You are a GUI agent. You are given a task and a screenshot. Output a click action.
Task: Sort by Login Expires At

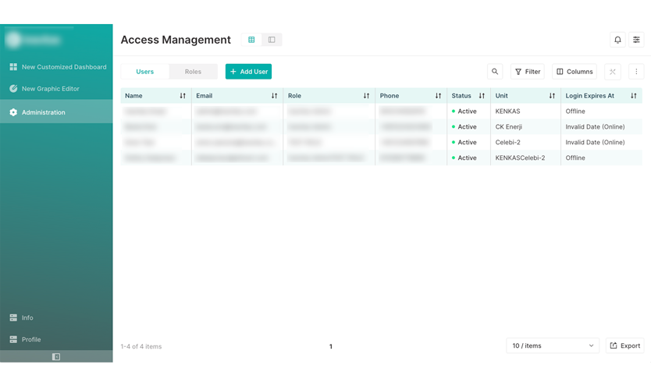coord(633,96)
